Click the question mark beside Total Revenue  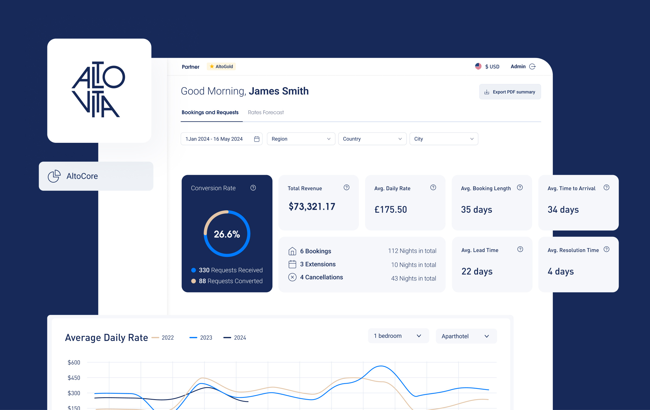click(346, 187)
